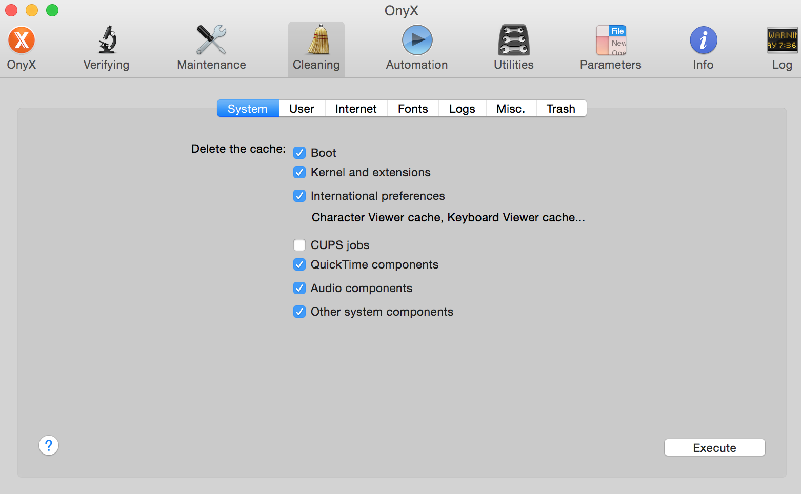Go to the Misc. tab

[x=511, y=109]
